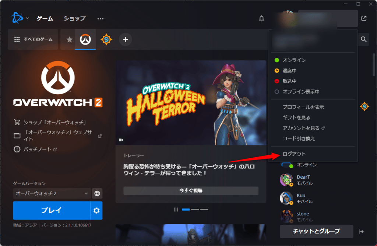Image resolution: width=377 pixels, height=246 pixels.
Task: Click the blue プレイ button
Action: coord(52,210)
